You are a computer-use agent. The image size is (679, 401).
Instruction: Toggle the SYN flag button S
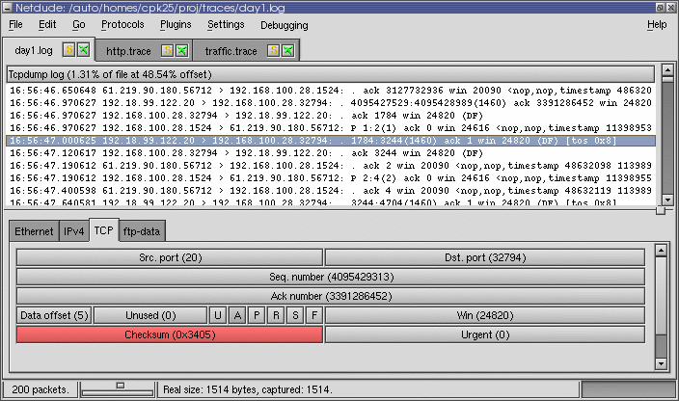coord(295,315)
